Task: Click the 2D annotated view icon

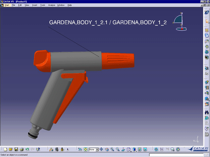Action: [207, 30]
